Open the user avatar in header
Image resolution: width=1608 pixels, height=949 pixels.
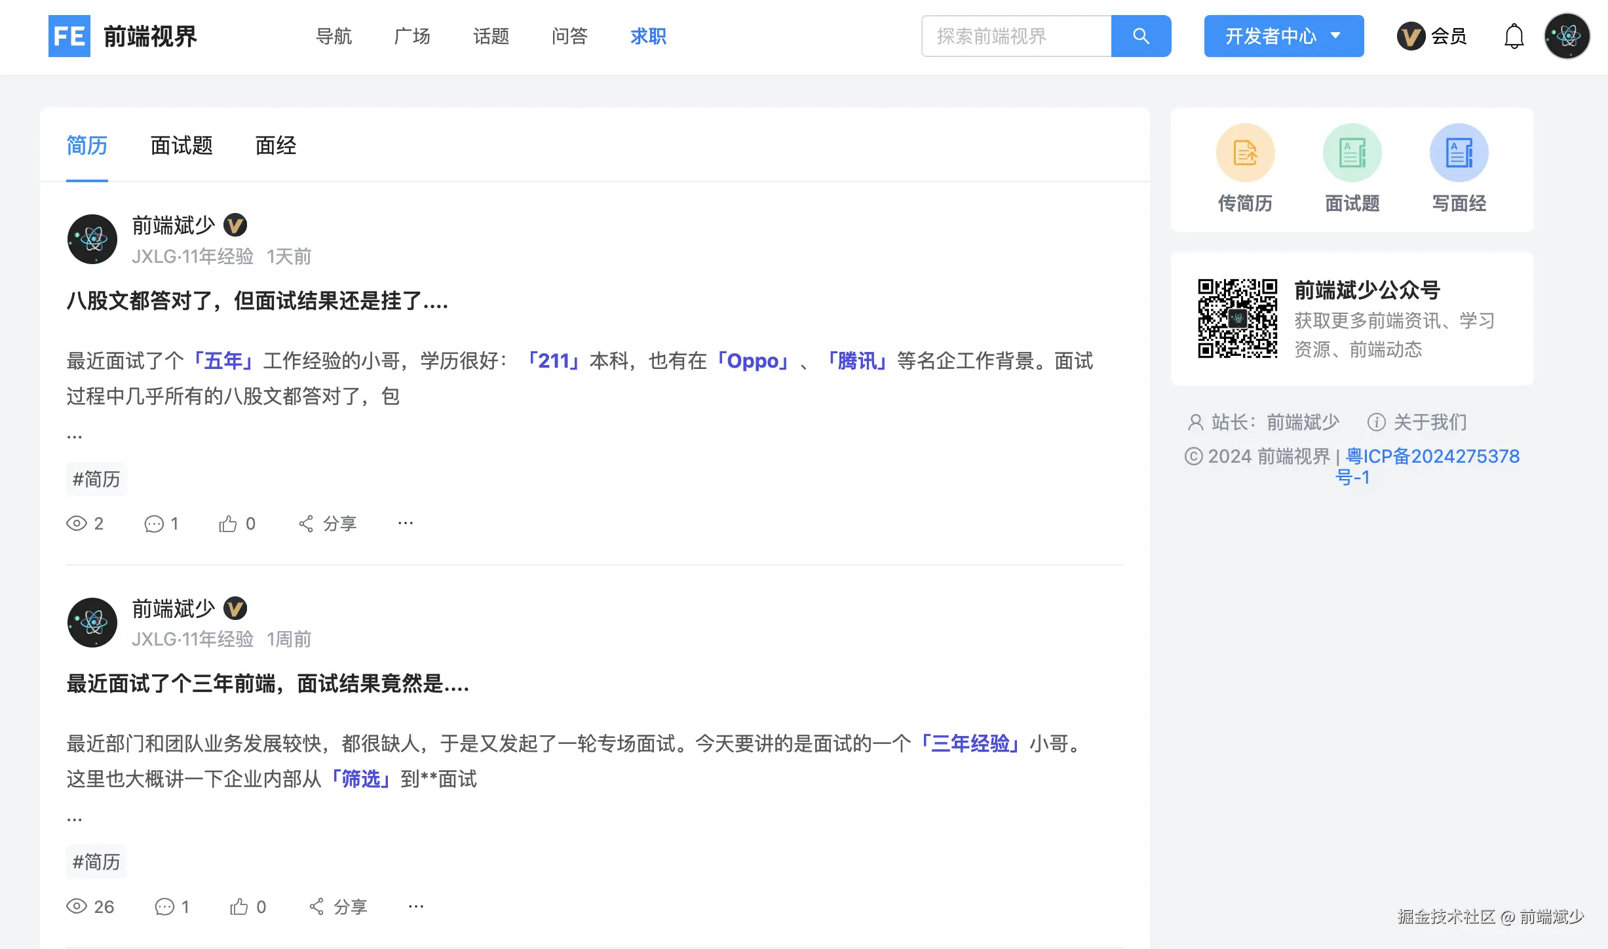pyautogui.click(x=1567, y=36)
